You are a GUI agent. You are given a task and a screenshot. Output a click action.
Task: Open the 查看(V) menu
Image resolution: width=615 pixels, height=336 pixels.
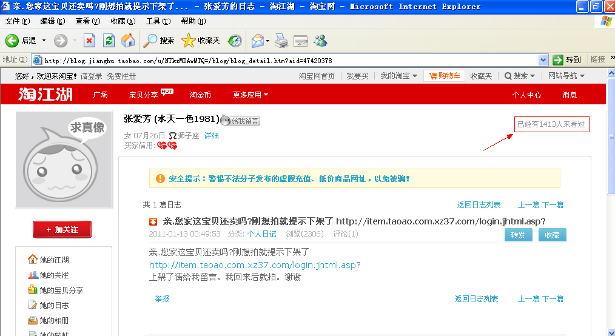(88, 21)
